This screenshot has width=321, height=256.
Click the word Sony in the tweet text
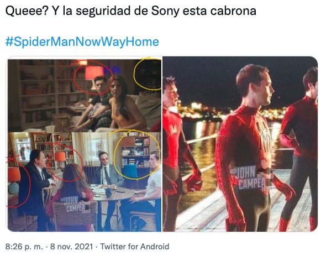click(x=165, y=11)
